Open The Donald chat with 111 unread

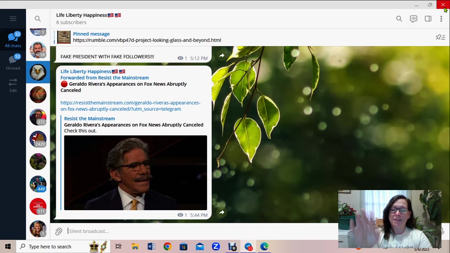tap(38, 206)
